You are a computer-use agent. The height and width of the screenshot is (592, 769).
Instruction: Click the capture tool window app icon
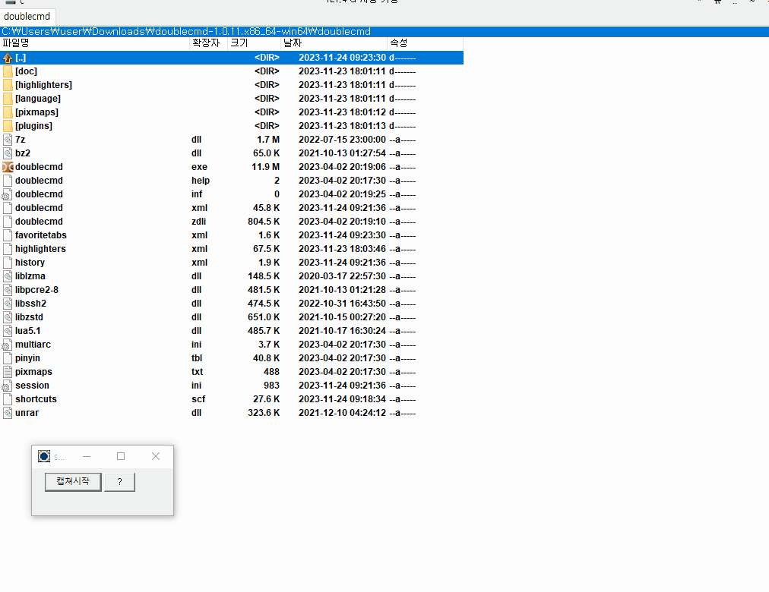(44, 456)
